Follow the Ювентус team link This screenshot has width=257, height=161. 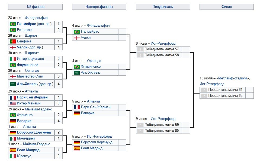point(24,156)
